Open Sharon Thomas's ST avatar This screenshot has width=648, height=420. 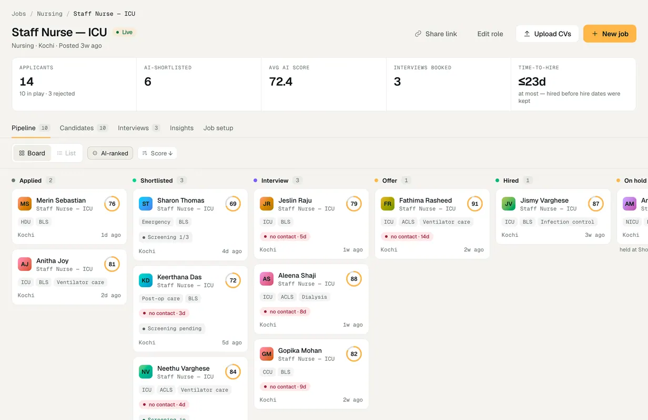146,204
